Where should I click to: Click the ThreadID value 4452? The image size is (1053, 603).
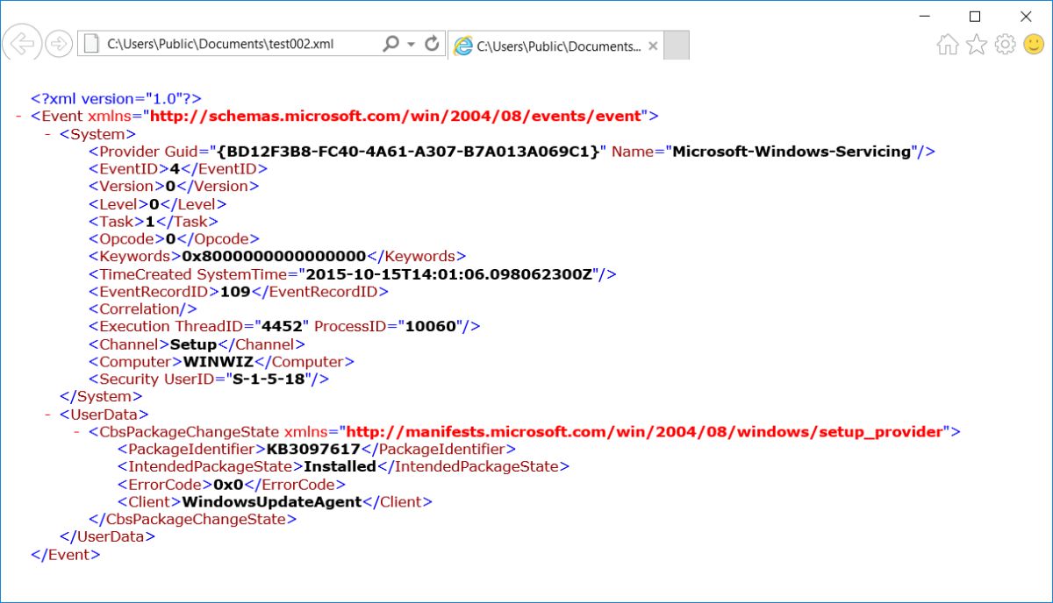coord(281,327)
